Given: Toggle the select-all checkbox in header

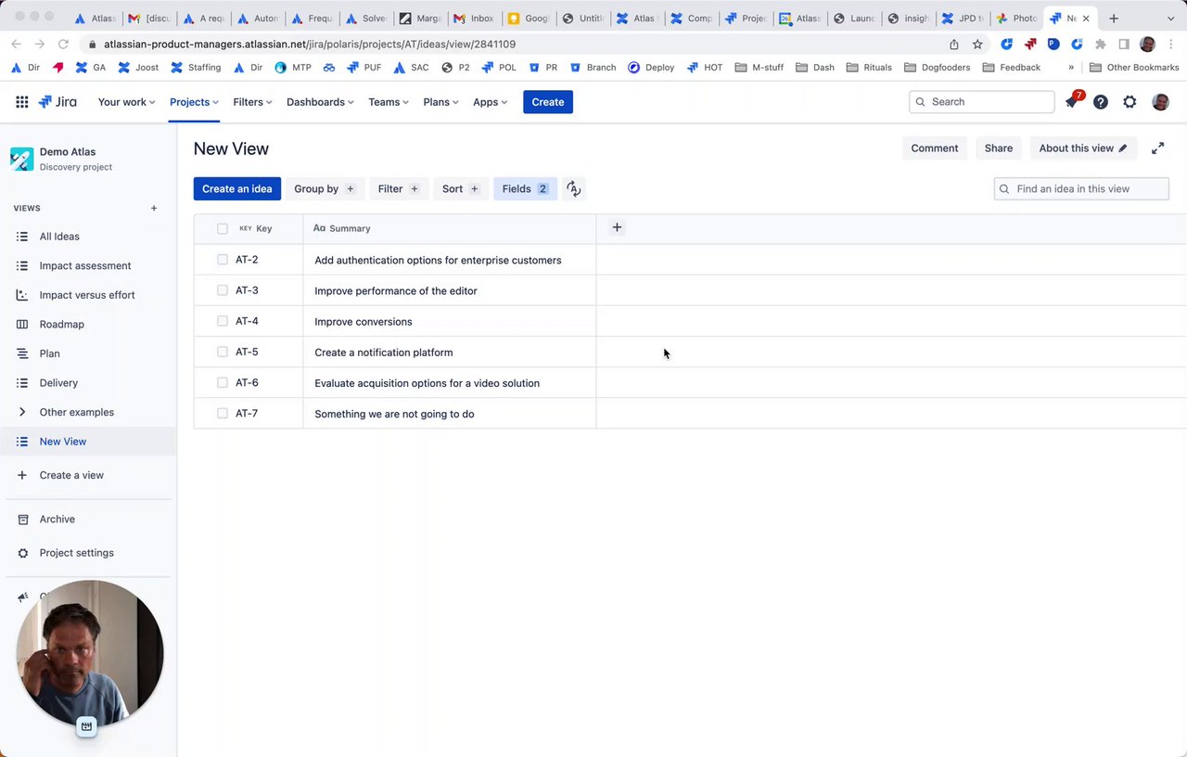Looking at the screenshot, I should (x=223, y=228).
